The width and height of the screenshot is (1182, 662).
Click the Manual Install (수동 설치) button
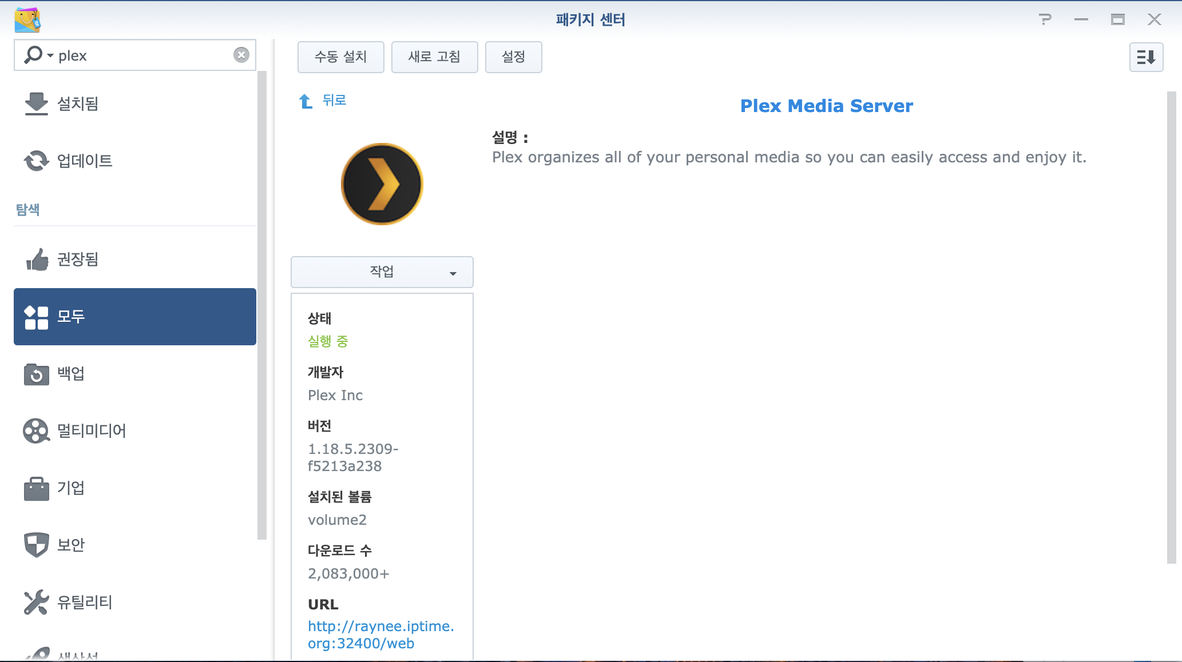point(340,57)
